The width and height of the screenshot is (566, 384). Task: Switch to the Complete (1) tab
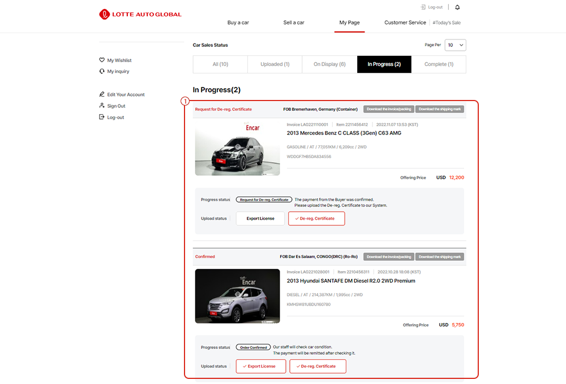coord(439,64)
